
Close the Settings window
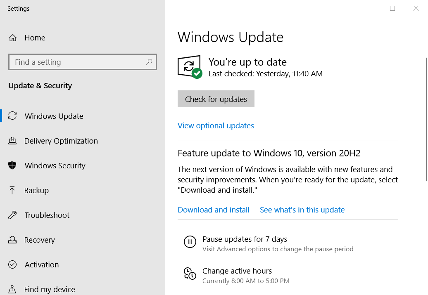coord(416,8)
